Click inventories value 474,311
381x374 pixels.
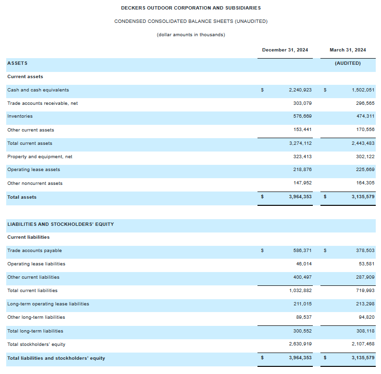[365, 116]
